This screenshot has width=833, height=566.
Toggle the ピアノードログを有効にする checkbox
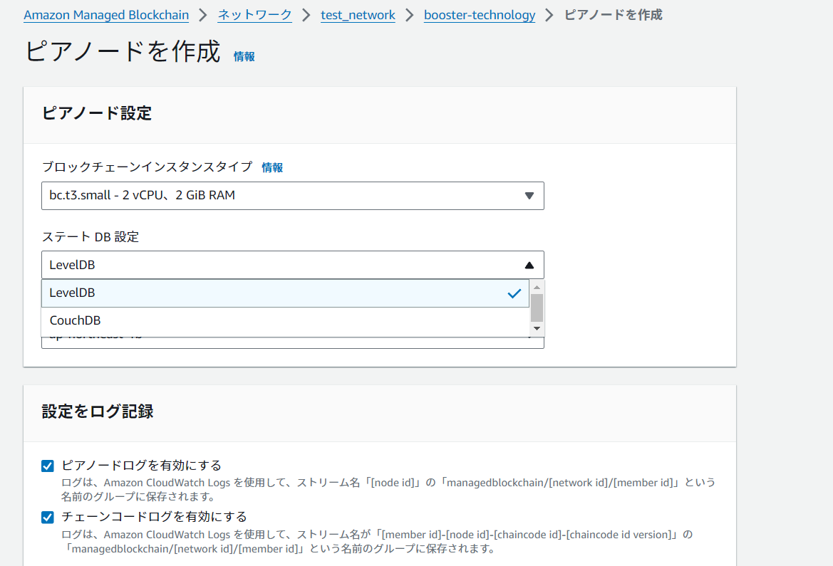pos(47,466)
